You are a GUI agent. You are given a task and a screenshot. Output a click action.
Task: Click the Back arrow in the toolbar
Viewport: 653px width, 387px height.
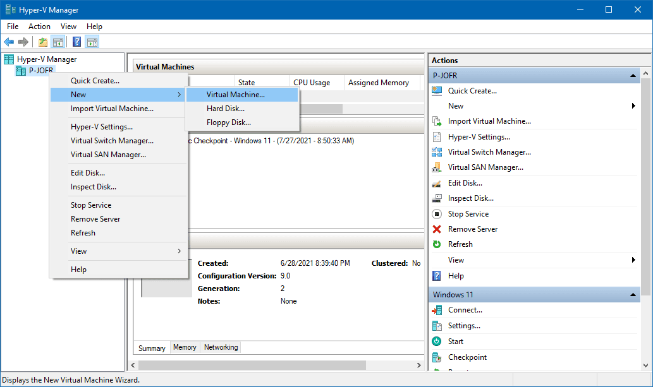point(9,42)
